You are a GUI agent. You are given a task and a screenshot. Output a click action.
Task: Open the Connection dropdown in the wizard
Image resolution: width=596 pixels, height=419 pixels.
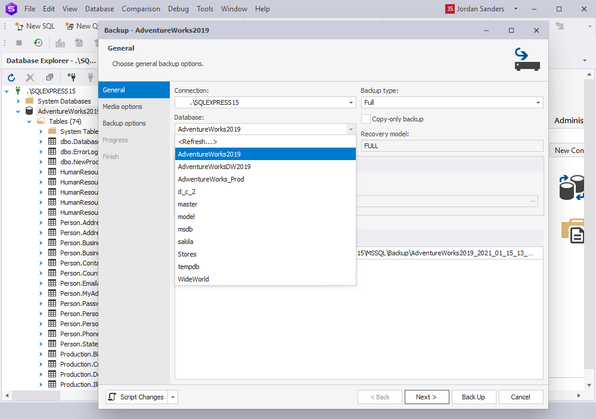pyautogui.click(x=350, y=102)
